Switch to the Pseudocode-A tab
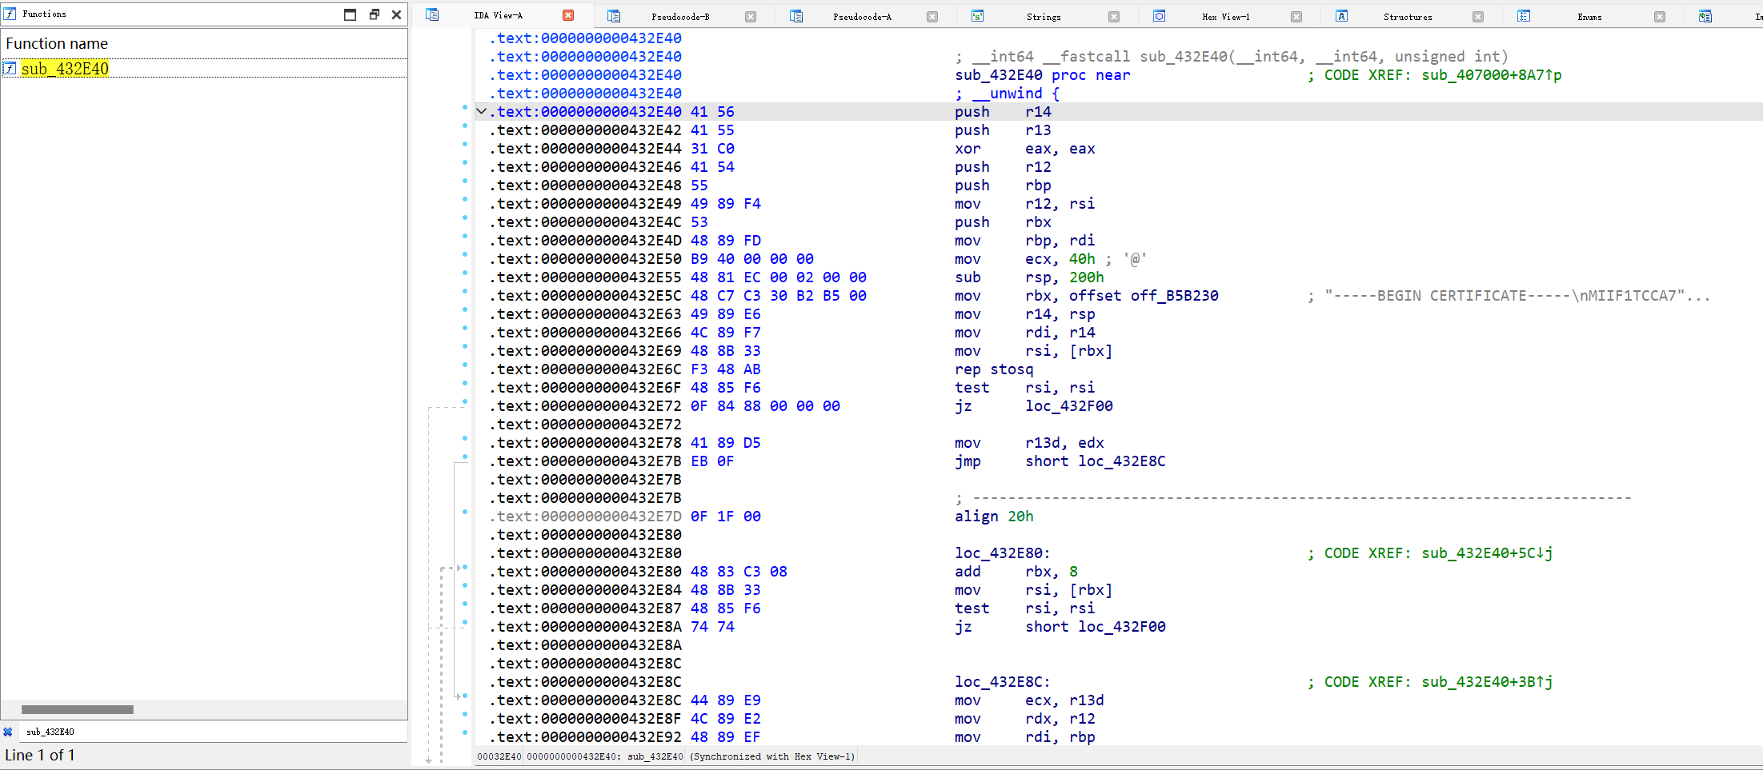Image resolution: width=1763 pixels, height=770 pixels. 862,17
